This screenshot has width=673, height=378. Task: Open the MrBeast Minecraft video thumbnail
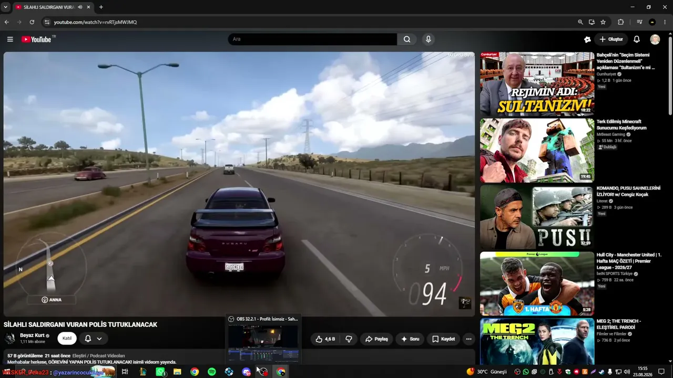tap(537, 150)
